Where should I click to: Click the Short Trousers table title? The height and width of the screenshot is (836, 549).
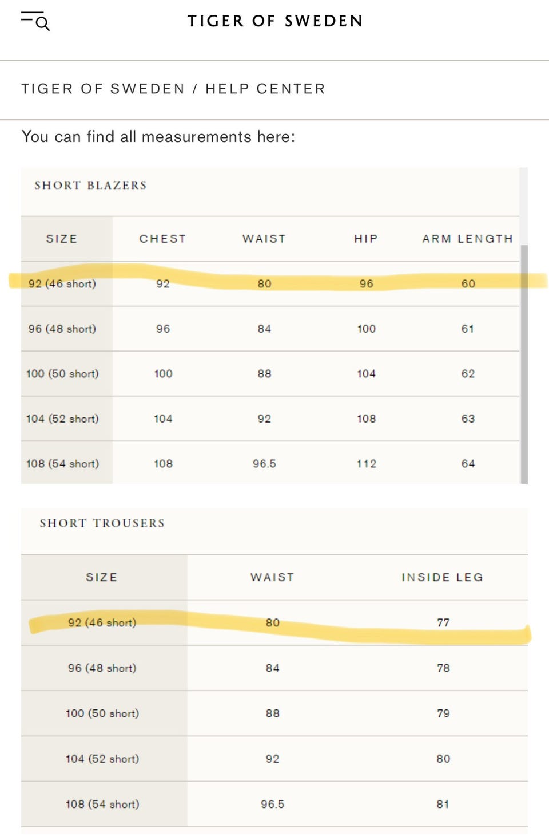pyautogui.click(x=102, y=523)
